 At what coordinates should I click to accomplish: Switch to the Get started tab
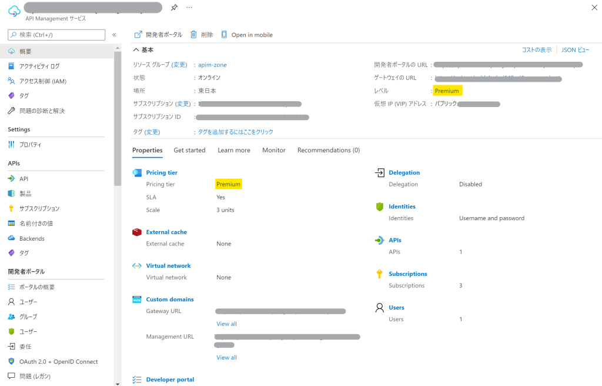coord(189,150)
